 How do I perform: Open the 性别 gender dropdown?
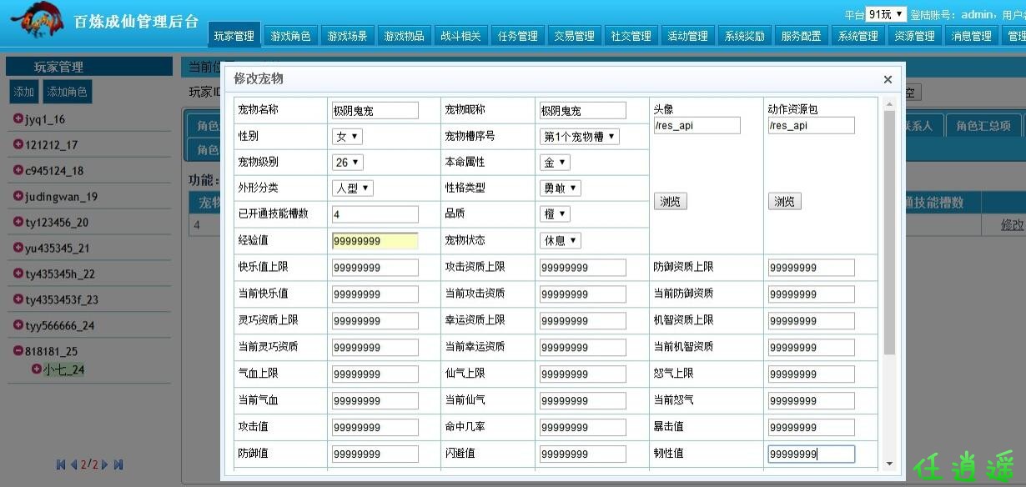tap(347, 136)
